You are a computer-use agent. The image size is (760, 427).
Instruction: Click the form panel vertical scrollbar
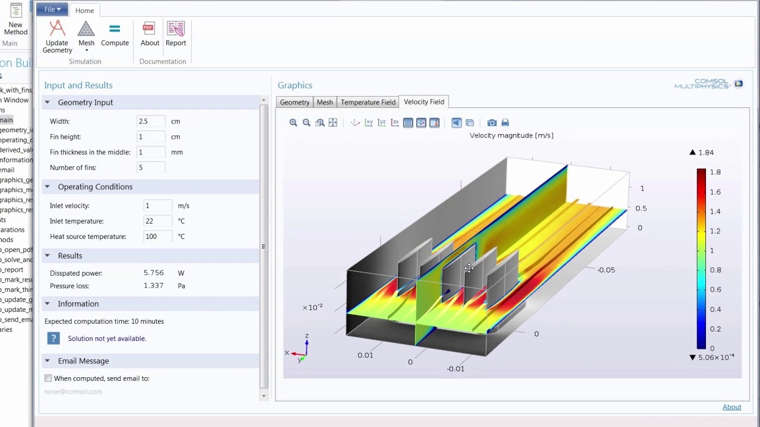tap(264, 247)
